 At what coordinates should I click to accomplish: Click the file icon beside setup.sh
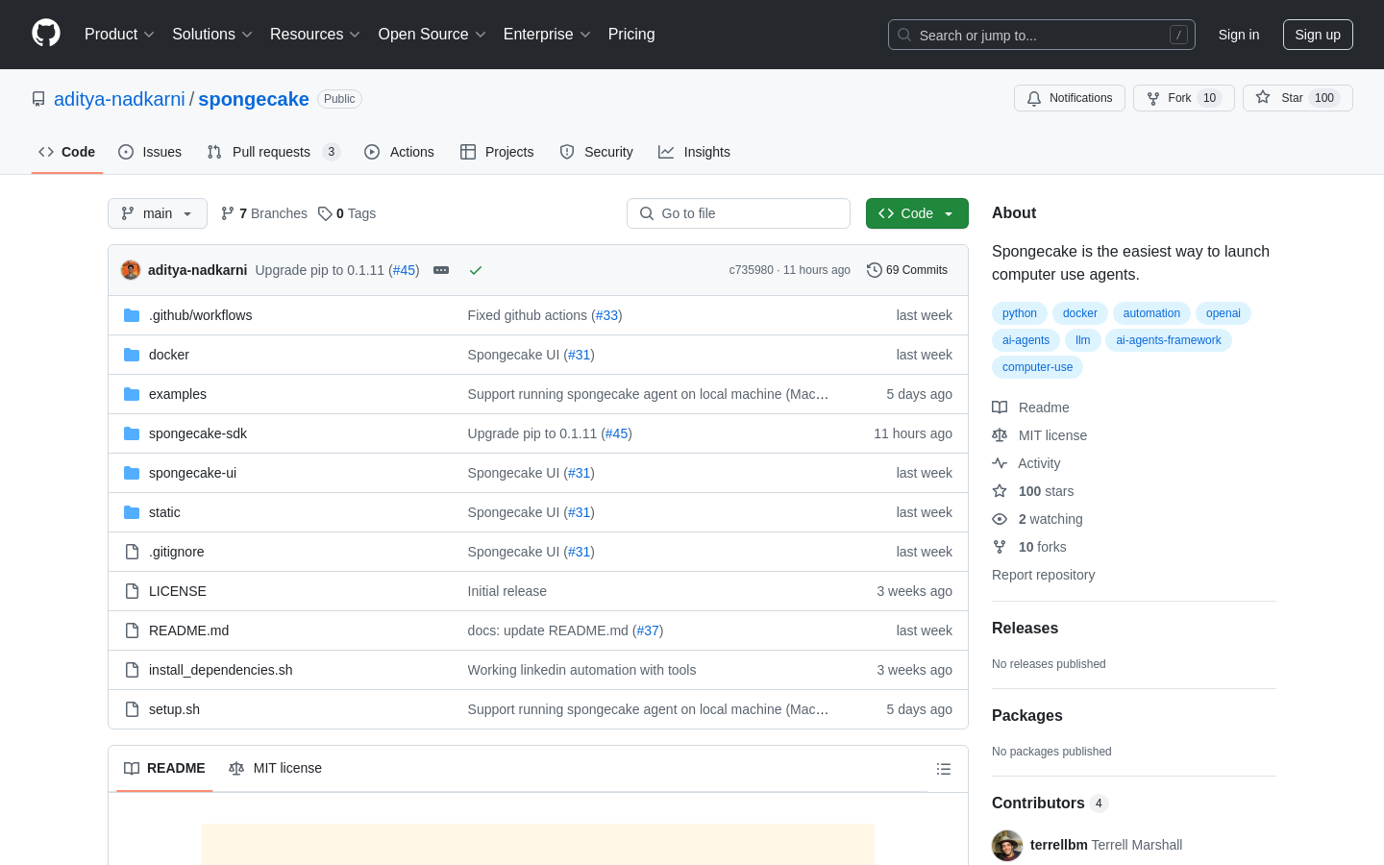pyautogui.click(x=132, y=709)
